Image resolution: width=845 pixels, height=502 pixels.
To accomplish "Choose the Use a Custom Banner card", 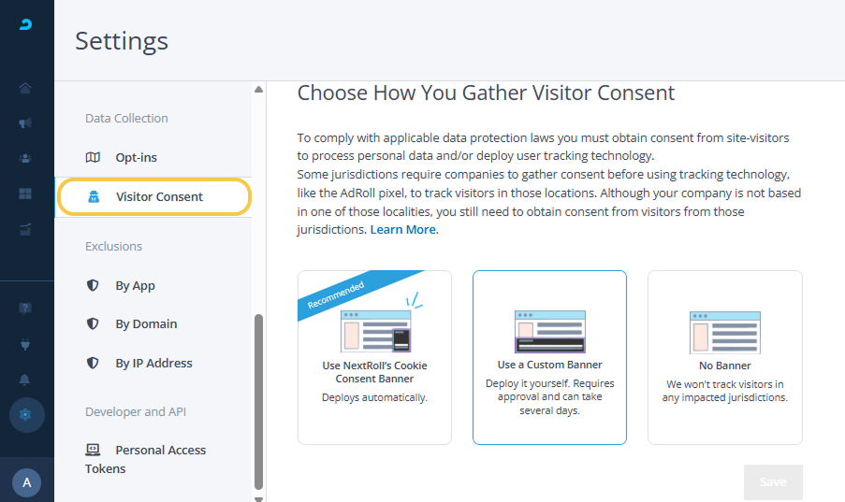I will pos(549,357).
